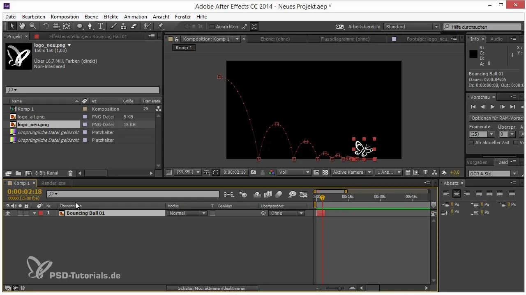Toggle the Ausrichten checkbox
This screenshot has height=295, width=526.
pyautogui.click(x=212, y=27)
